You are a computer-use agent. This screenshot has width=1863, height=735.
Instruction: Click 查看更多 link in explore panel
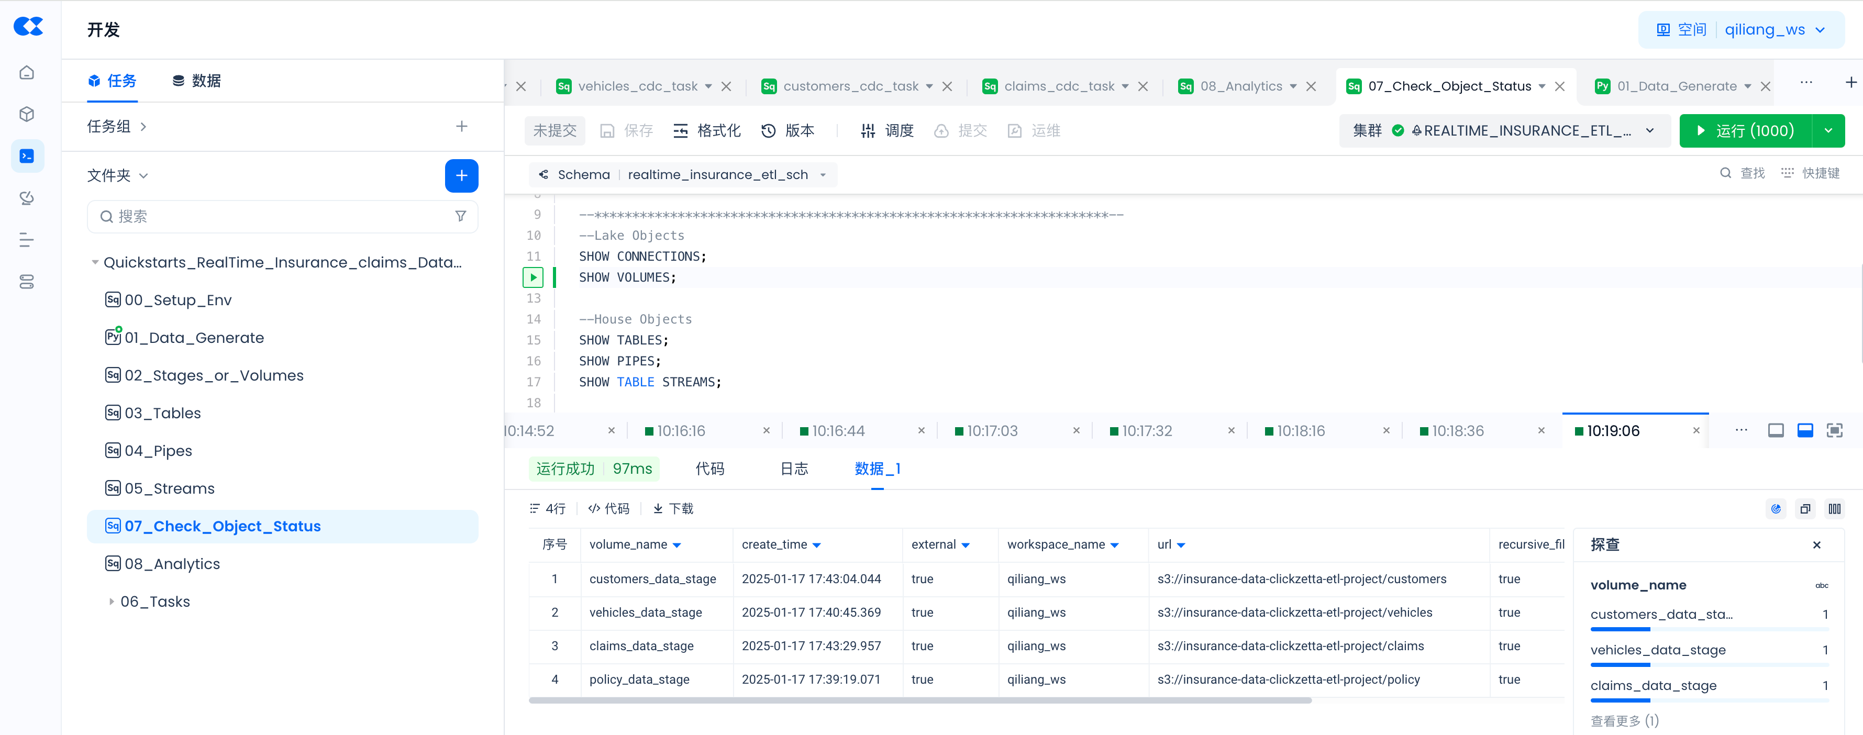point(1624,720)
